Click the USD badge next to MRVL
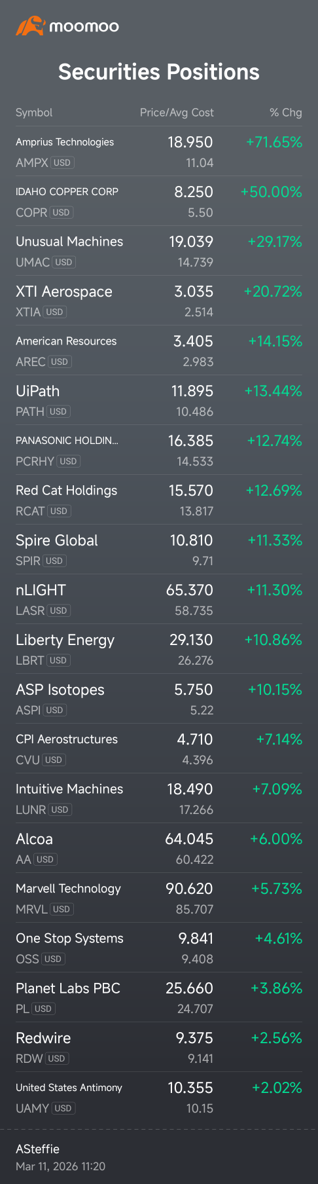Image resolution: width=318 pixels, height=1184 pixels. (x=62, y=909)
